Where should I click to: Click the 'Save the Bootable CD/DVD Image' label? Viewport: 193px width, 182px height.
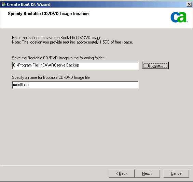(58, 58)
